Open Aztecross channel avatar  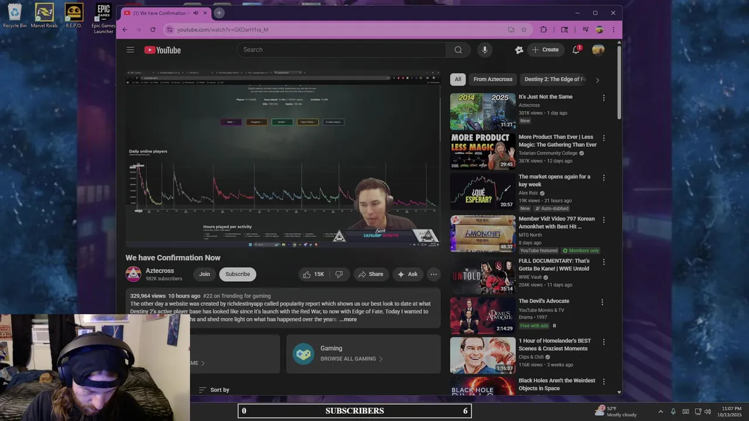[133, 274]
